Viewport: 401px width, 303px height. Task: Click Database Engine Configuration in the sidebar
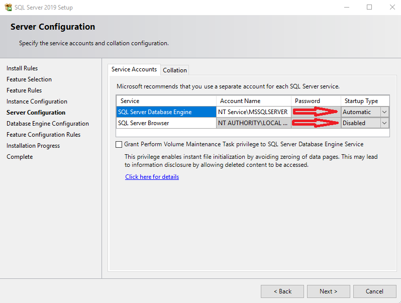click(48, 124)
